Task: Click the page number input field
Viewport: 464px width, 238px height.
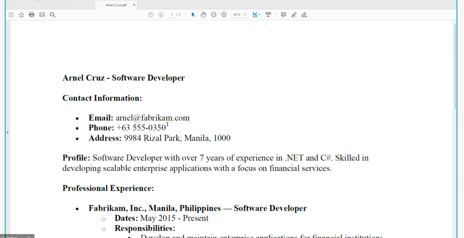Action: point(172,15)
